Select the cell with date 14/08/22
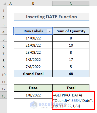 click(33, 38)
